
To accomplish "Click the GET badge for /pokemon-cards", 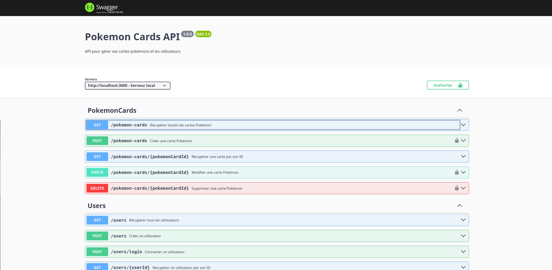I will 97,125.
